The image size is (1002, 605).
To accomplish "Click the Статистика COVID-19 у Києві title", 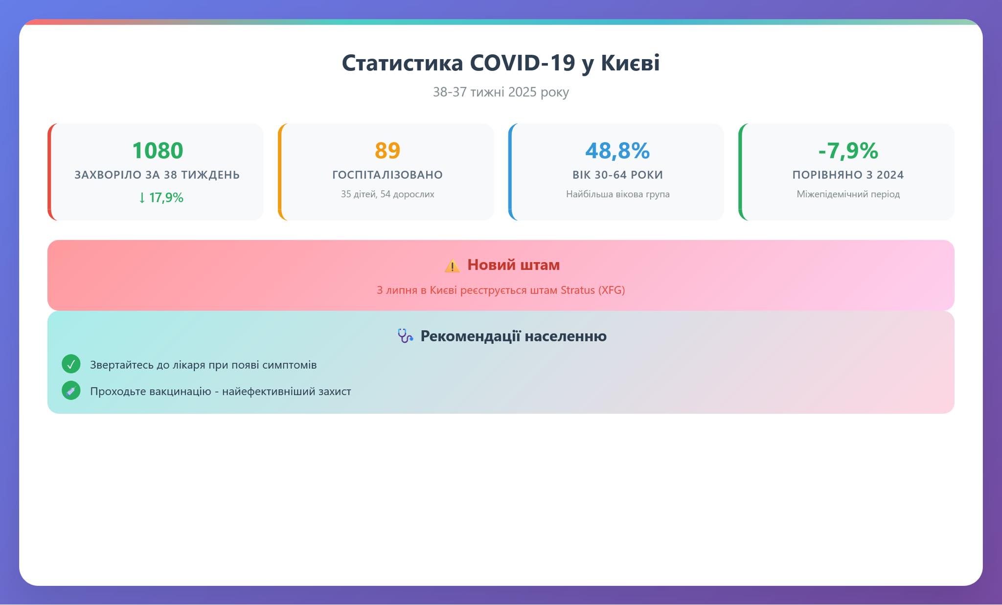I will tap(501, 63).
